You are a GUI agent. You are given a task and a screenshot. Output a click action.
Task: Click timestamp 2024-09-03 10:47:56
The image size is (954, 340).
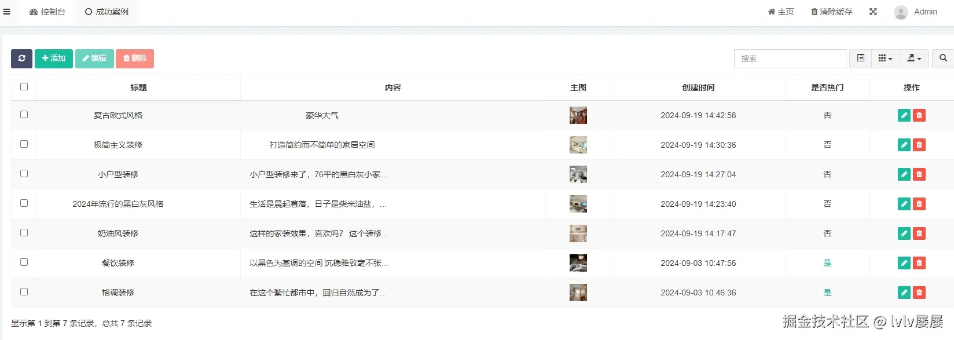coord(698,263)
